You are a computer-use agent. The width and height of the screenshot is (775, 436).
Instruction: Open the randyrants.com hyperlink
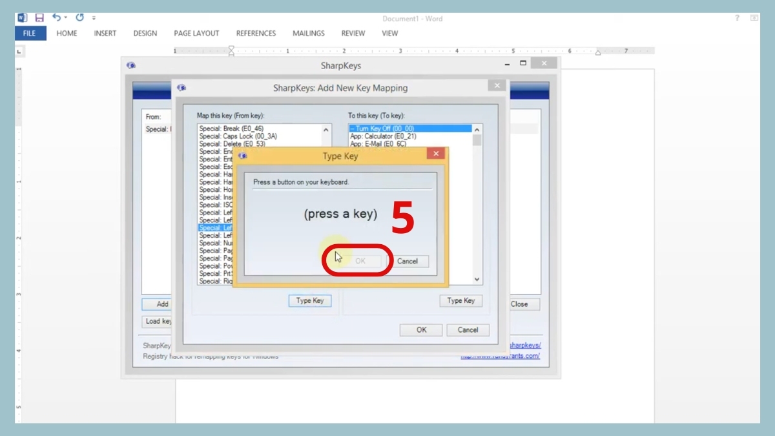point(501,356)
